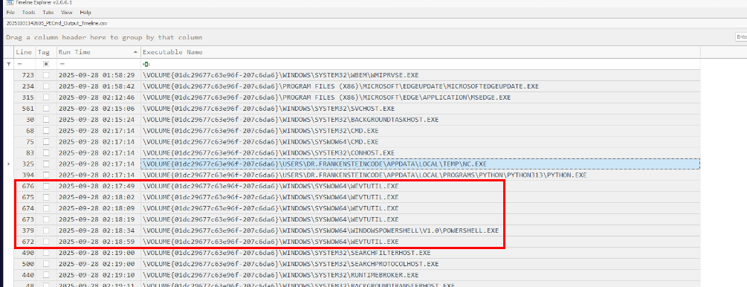This screenshot has height=287, width=747.
Task: Tag the row for line 234
Action: pyautogui.click(x=46, y=86)
